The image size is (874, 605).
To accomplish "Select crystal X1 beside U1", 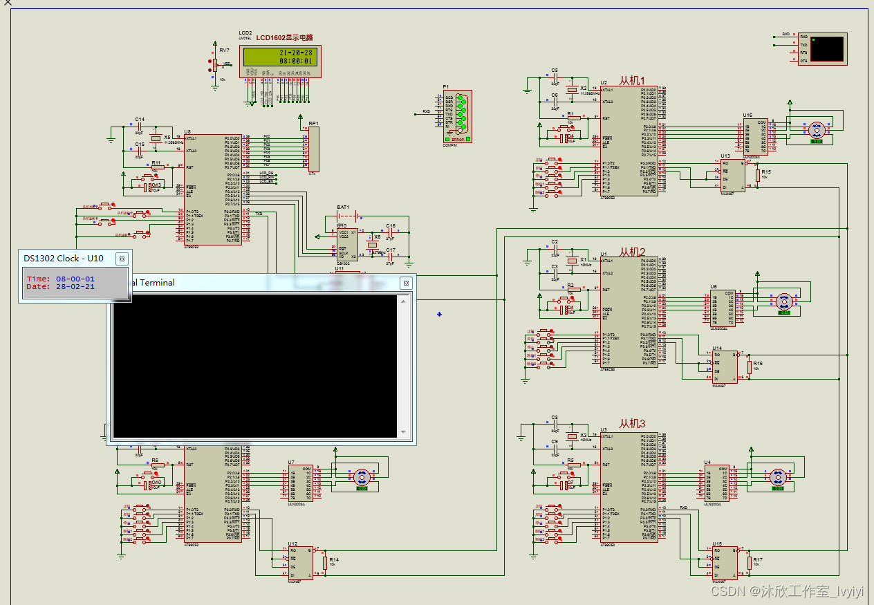I will (x=572, y=261).
